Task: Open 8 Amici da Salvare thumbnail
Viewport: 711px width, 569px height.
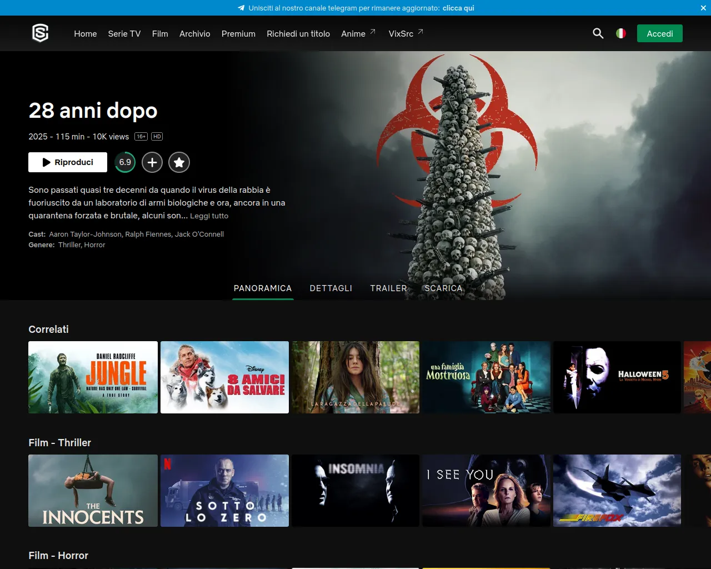Action: 224,377
